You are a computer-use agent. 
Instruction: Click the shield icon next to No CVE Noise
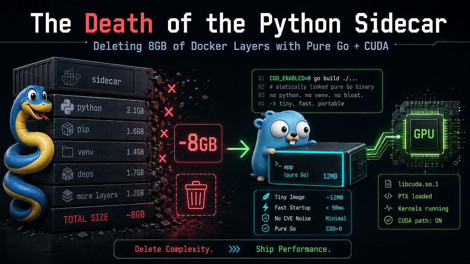[x=265, y=218]
